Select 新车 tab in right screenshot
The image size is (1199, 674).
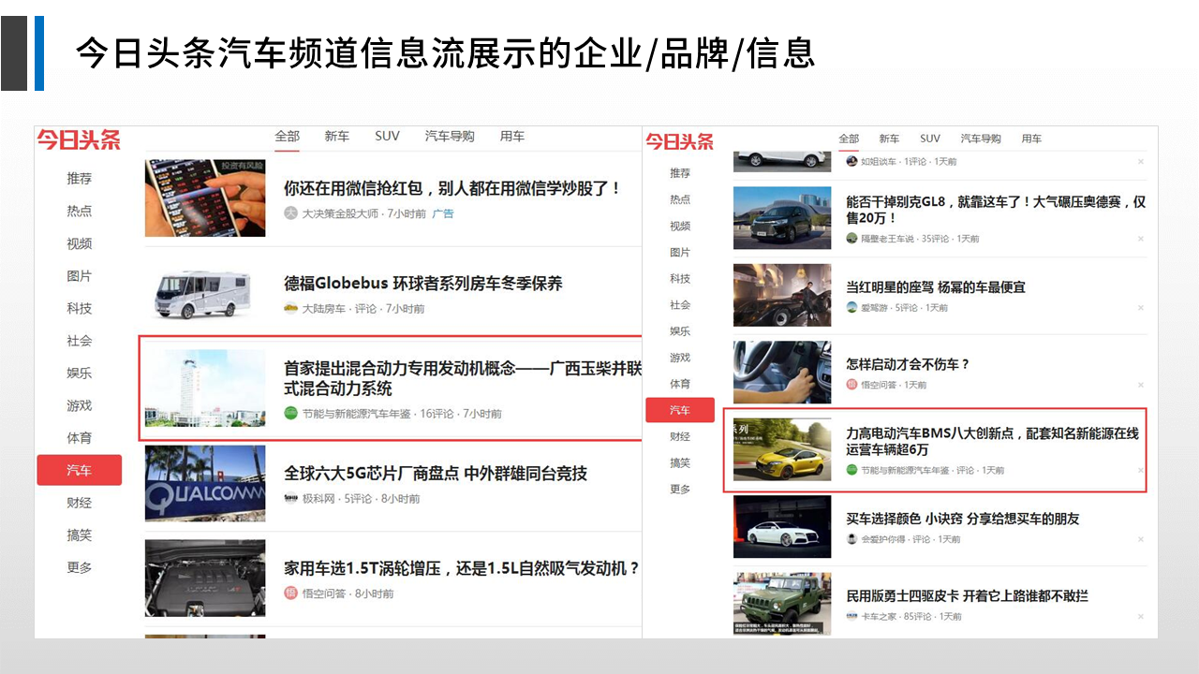point(889,139)
